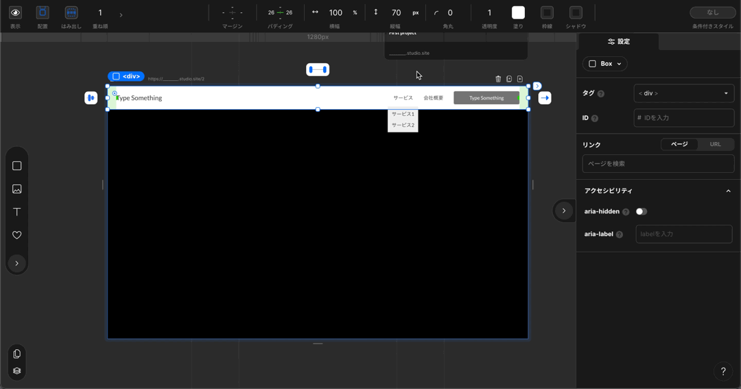741x389 pixels.
Task: Delete the element with trash icon
Action: 498,79
